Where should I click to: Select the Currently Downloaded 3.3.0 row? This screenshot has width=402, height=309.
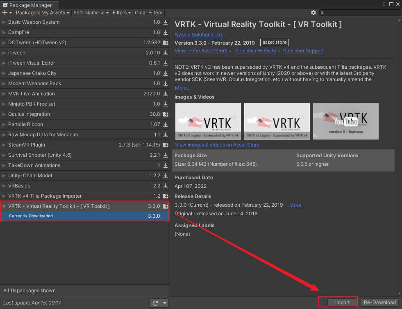[x=84, y=216]
